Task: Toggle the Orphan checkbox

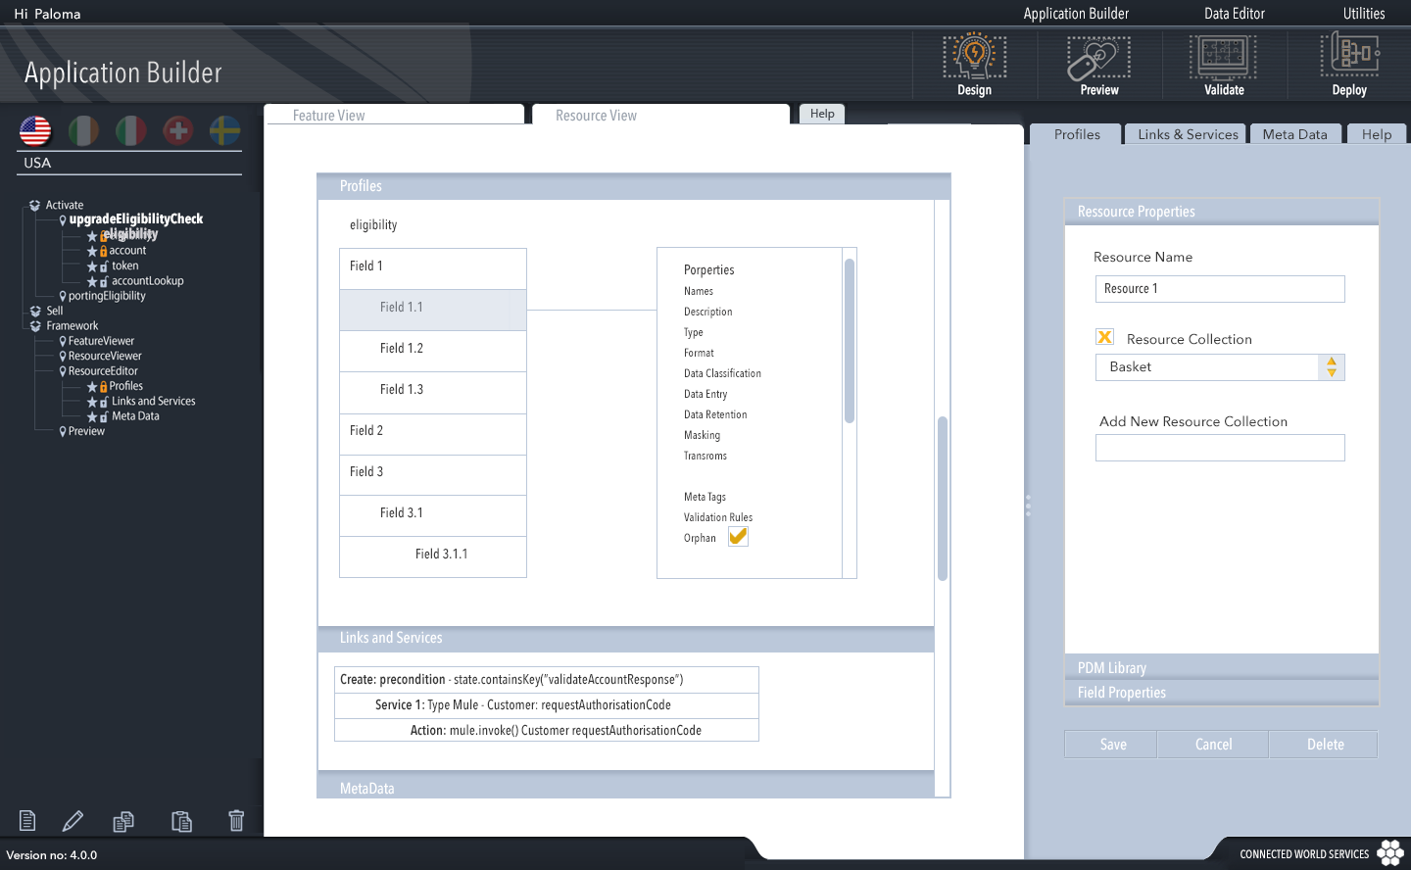Action: 738,537
